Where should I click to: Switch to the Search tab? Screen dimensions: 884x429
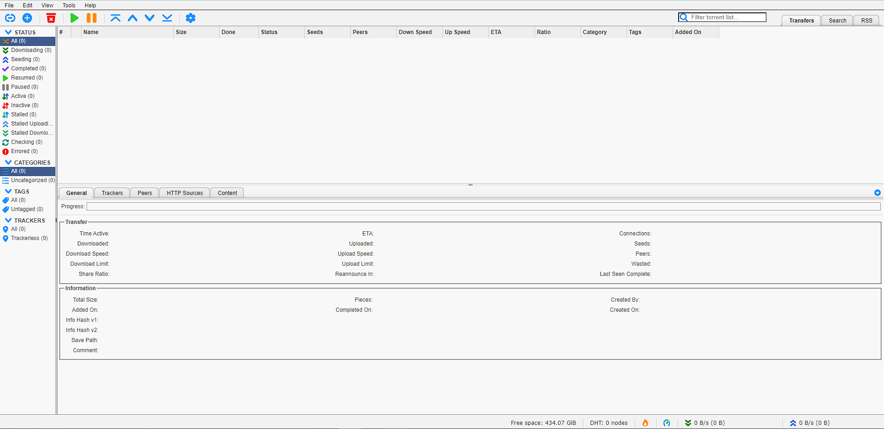pos(837,21)
